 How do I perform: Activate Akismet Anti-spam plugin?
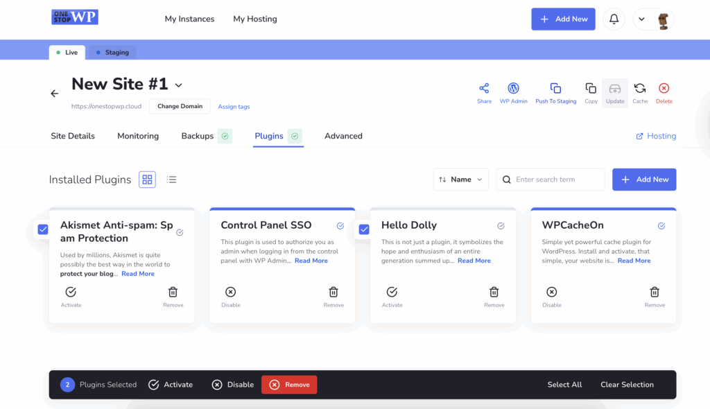[x=71, y=297]
